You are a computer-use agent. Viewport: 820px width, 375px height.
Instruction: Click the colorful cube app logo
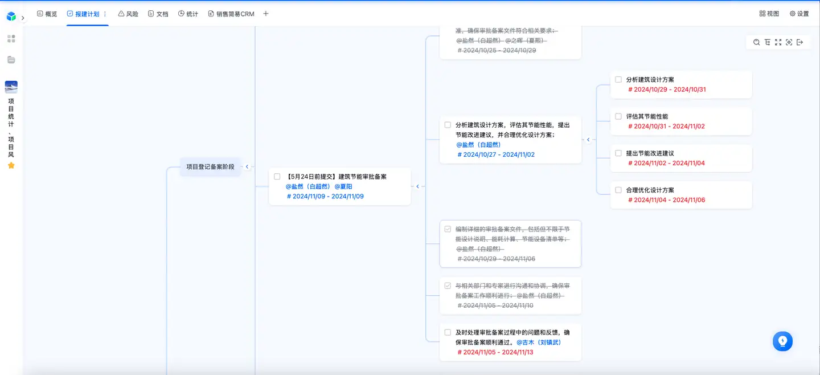11,17
